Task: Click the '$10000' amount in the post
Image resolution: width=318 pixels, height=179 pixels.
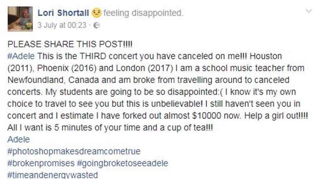Action: (x=207, y=116)
